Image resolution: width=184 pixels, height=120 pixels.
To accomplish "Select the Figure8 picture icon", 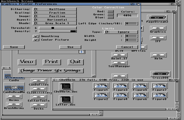I will click(x=159, y=95).
